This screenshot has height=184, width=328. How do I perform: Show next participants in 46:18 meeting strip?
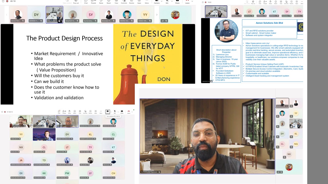(157, 15)
